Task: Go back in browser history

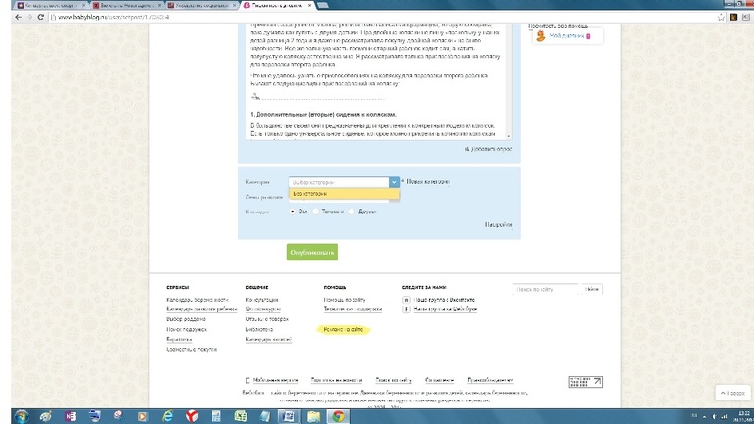Action: (x=18, y=17)
